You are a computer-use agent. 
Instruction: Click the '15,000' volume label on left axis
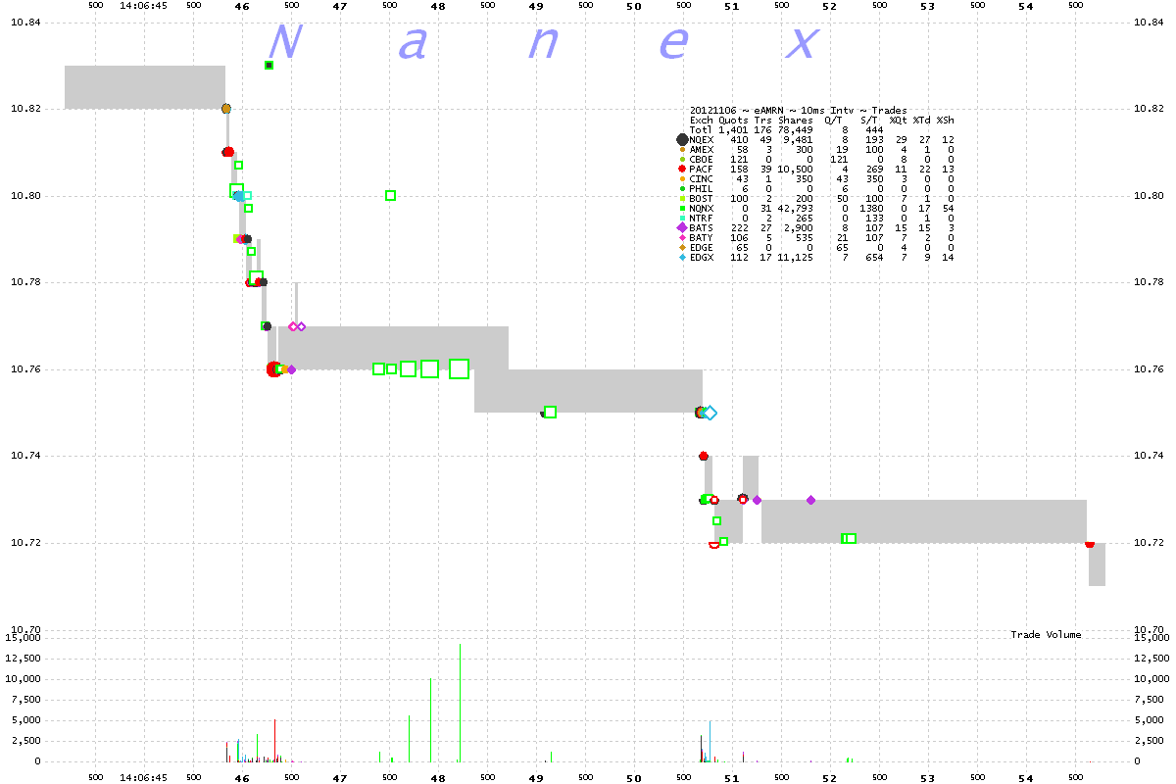point(24,637)
